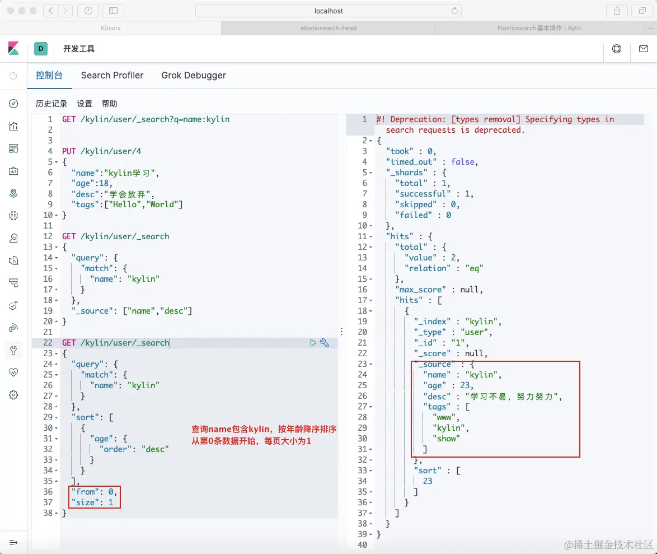Image resolution: width=657 pixels, height=554 pixels.
Task: Expand the sidebar with bottom arrow icon
Action: [x=13, y=542]
